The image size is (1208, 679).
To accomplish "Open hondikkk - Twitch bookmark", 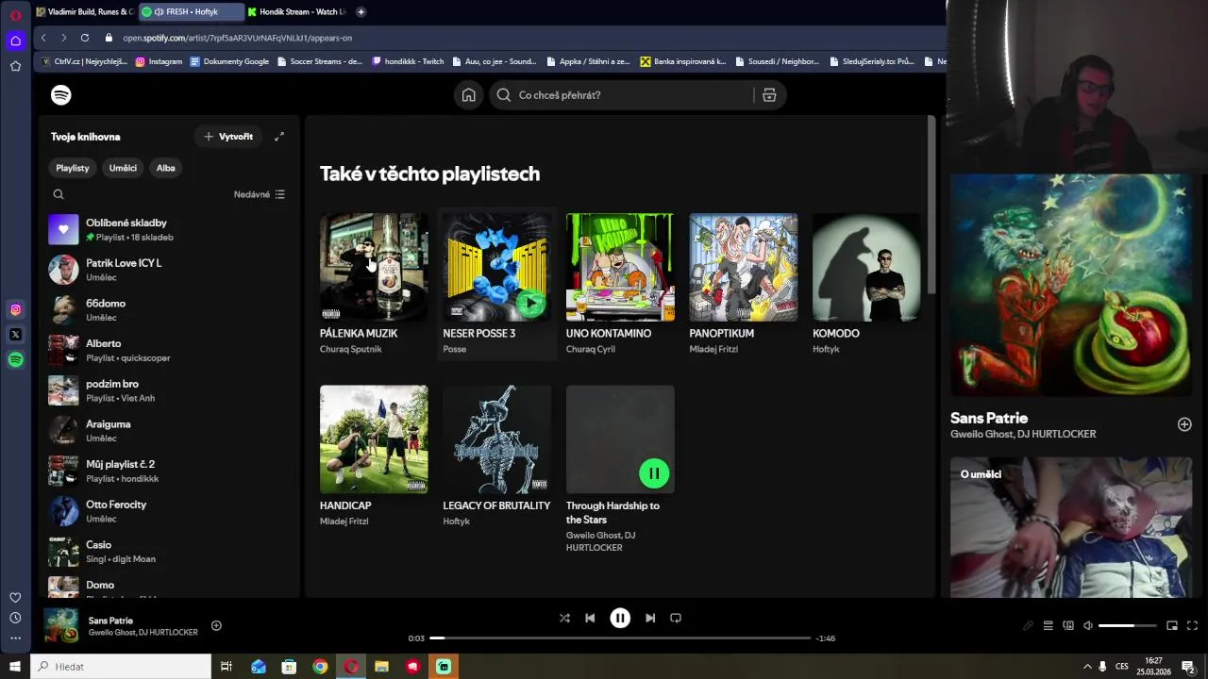I will coord(408,61).
